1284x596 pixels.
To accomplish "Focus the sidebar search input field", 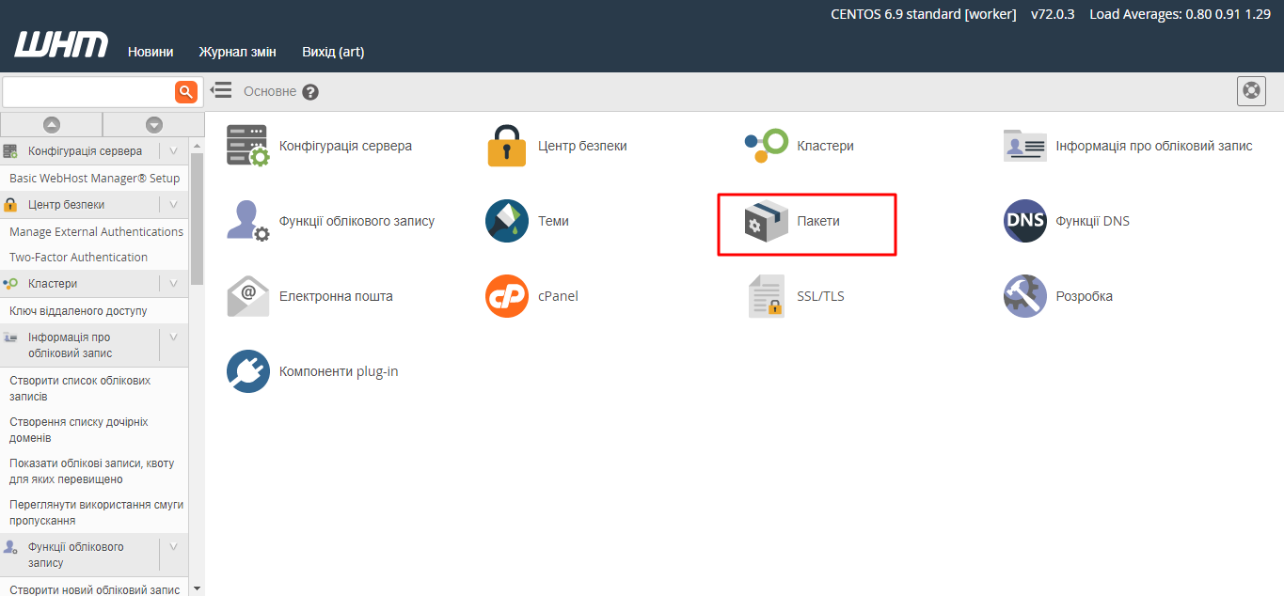I will (x=88, y=91).
